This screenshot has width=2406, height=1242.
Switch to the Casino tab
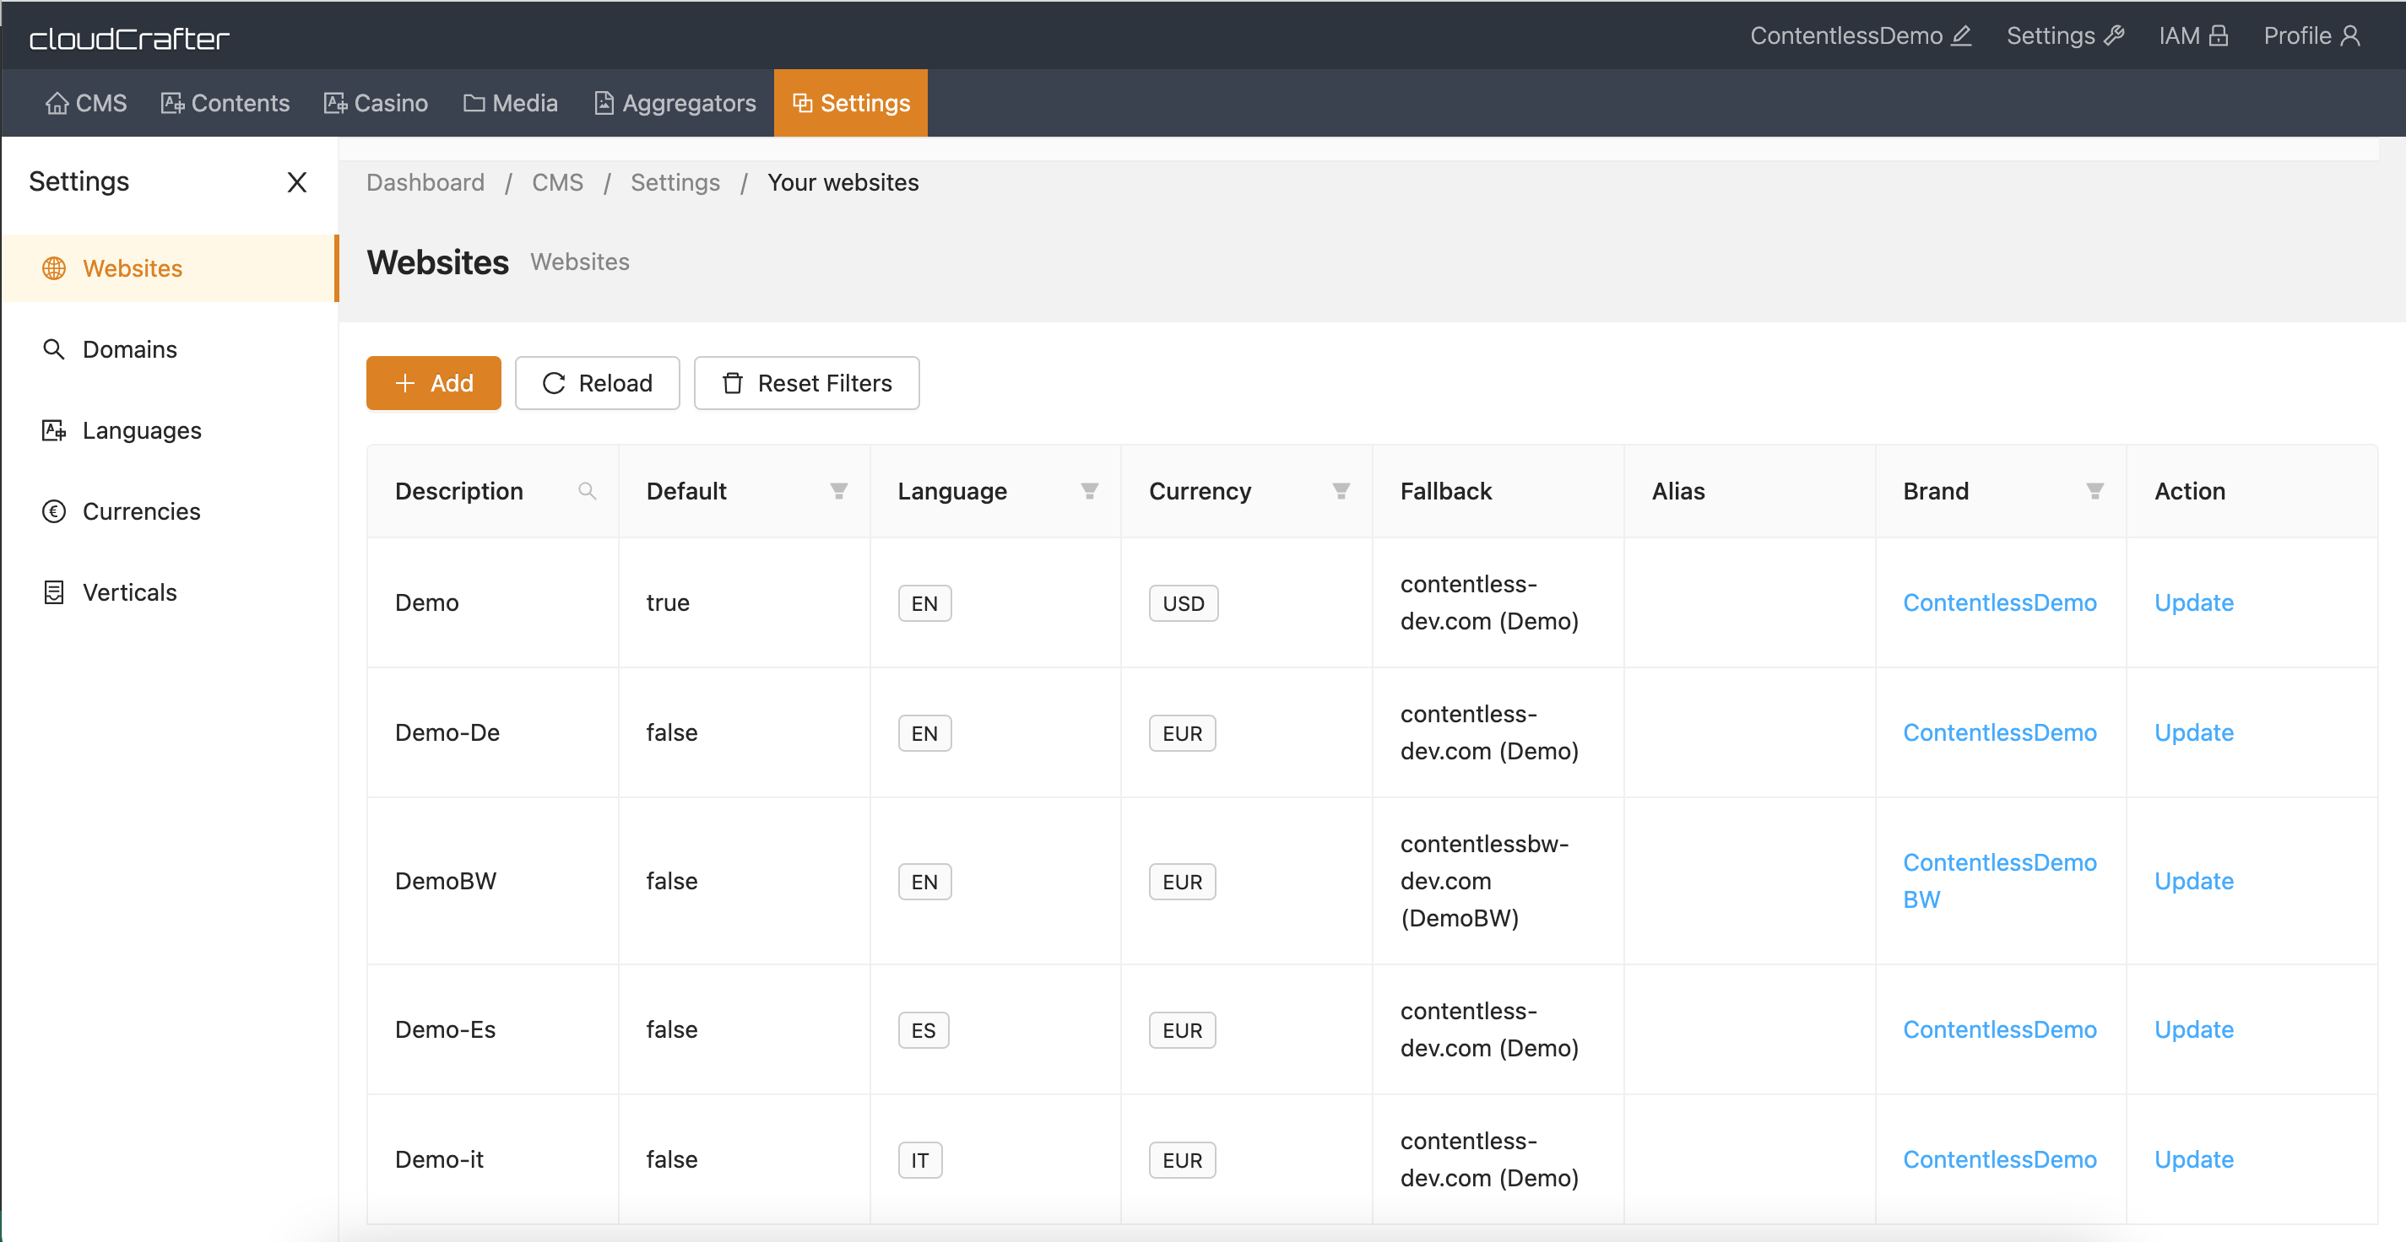pyautogui.click(x=377, y=103)
